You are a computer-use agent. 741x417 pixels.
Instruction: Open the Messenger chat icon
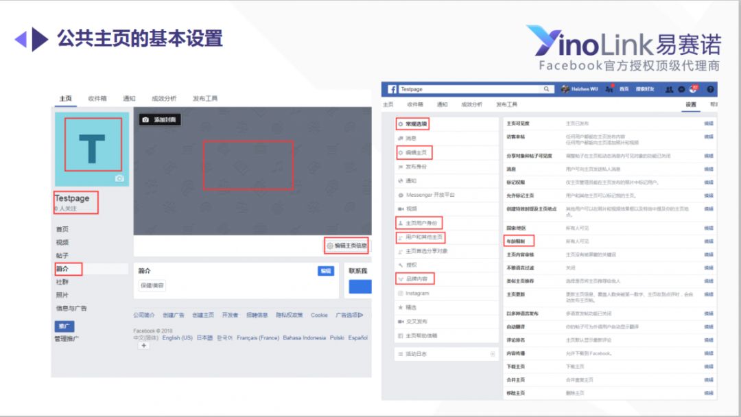(681, 89)
